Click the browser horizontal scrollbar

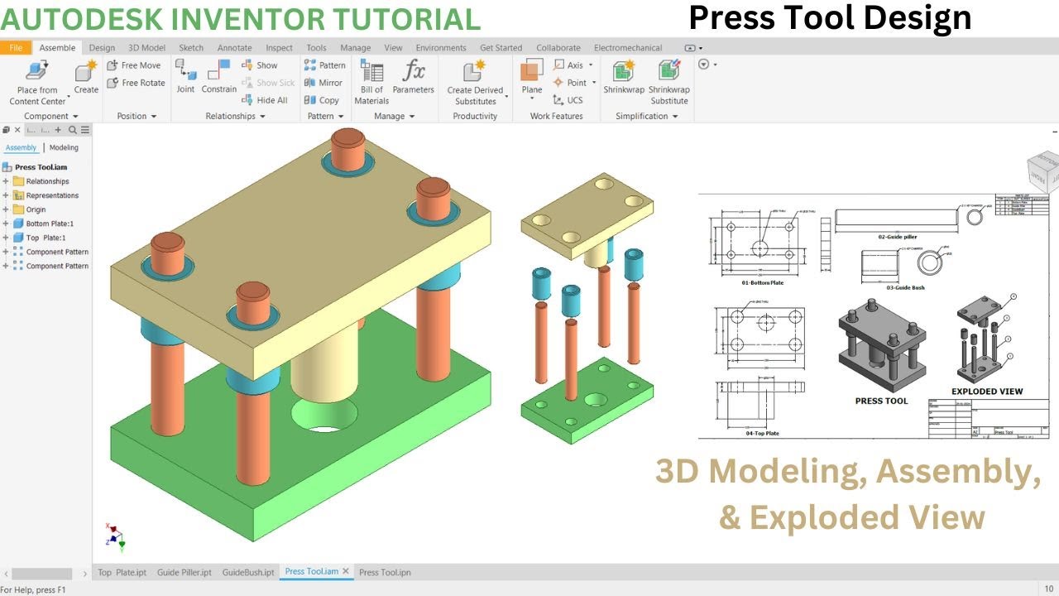(42, 573)
